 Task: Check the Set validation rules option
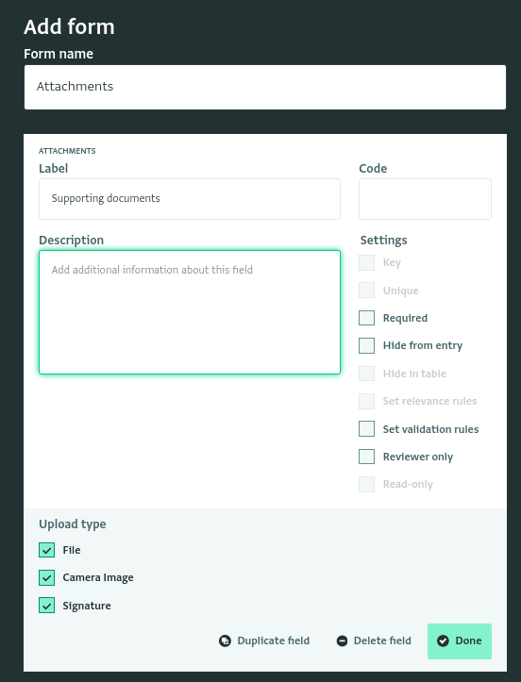[x=366, y=429]
